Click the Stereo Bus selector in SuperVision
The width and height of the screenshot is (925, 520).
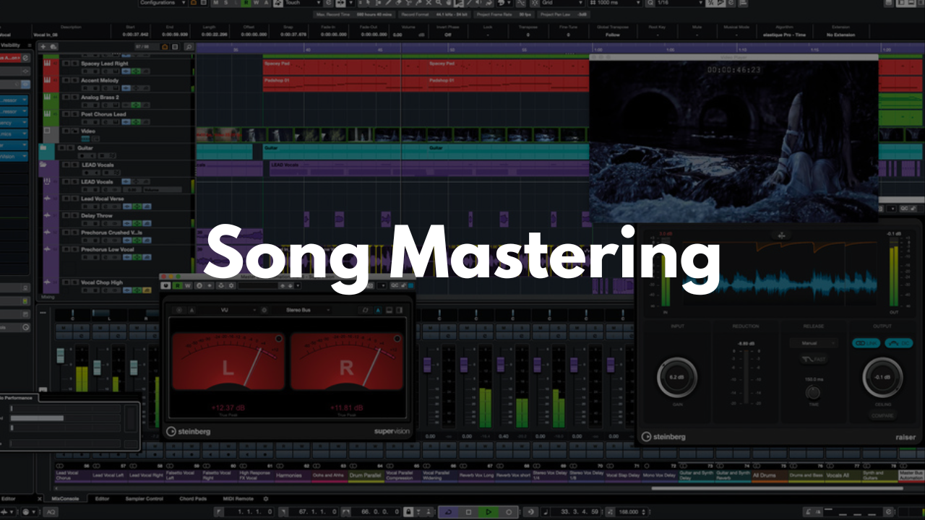[x=299, y=310]
